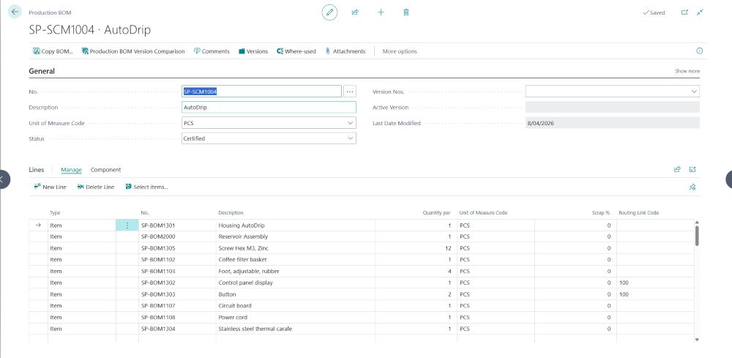Open left side panel chevron
The image size is (732, 358).
click(4, 179)
